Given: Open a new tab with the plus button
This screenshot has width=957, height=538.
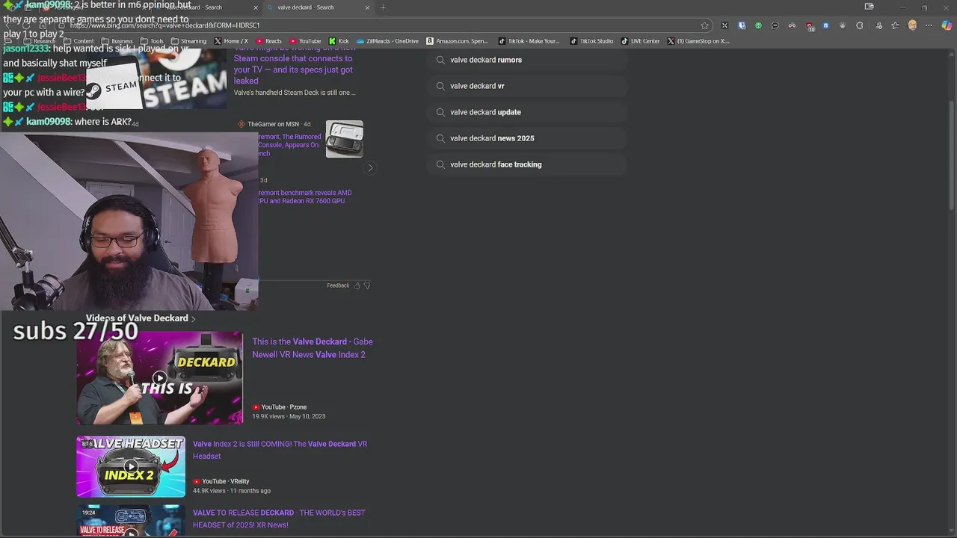Looking at the screenshot, I should pos(383,7).
